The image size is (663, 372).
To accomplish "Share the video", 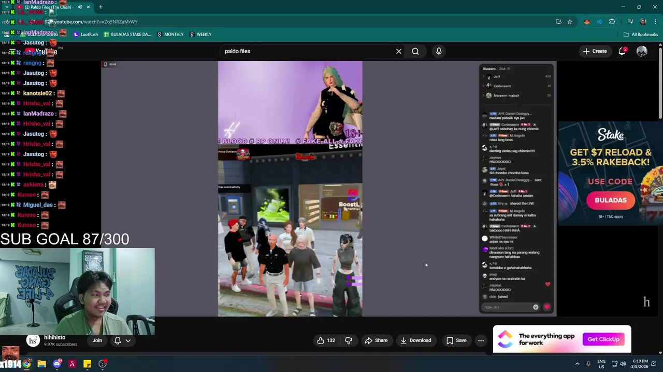I will 376,340.
